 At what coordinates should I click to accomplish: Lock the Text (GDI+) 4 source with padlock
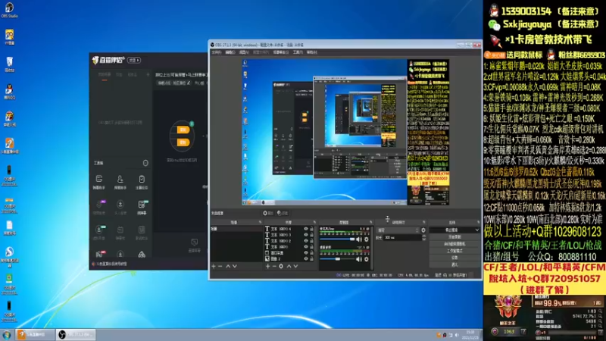tap(311, 229)
